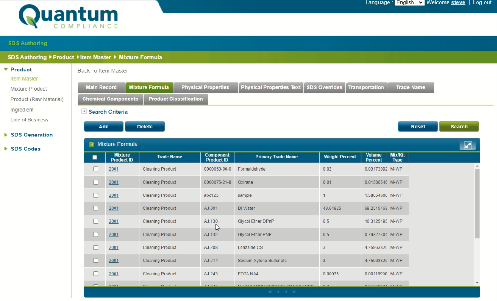The height and width of the screenshot is (301, 497).
Task: Check the checkbox on the DI Water row
Action: coord(95,208)
